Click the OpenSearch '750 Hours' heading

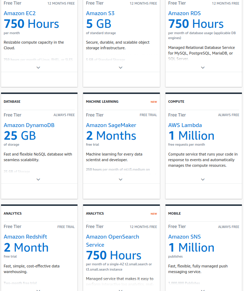coord(114,255)
